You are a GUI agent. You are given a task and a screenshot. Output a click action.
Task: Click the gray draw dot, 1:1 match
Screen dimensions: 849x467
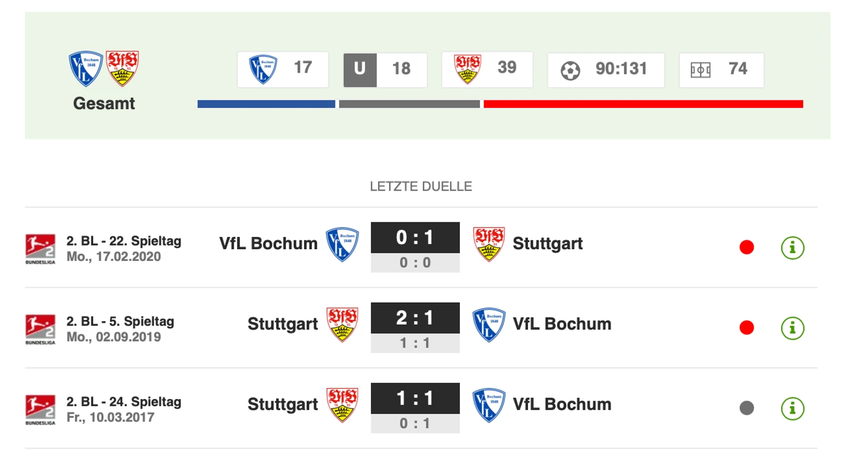click(x=747, y=408)
